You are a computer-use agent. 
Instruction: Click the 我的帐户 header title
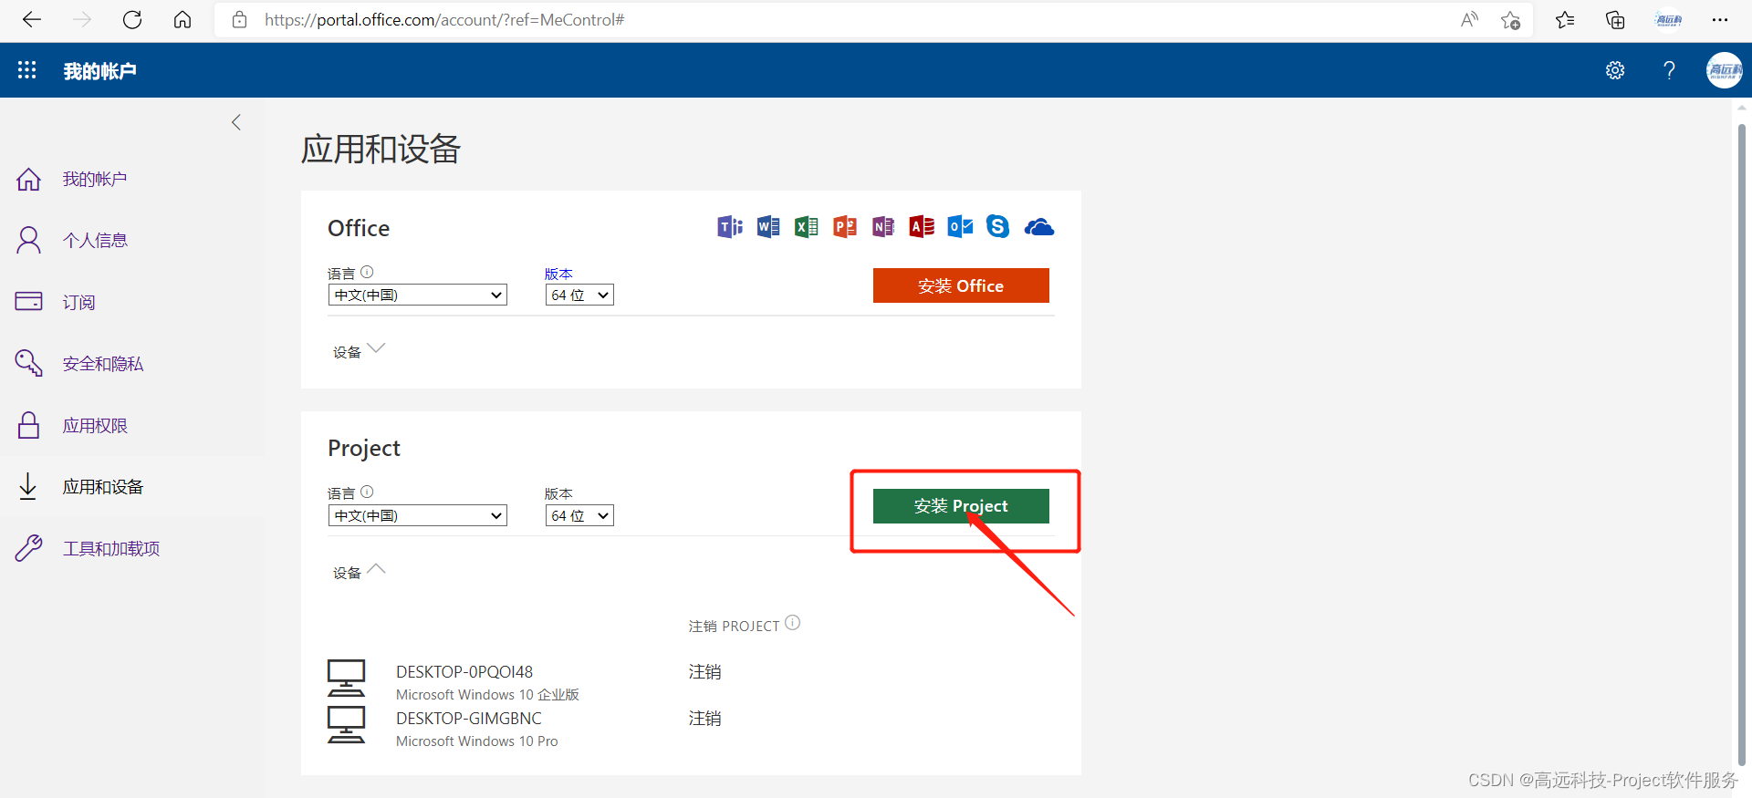100,71
